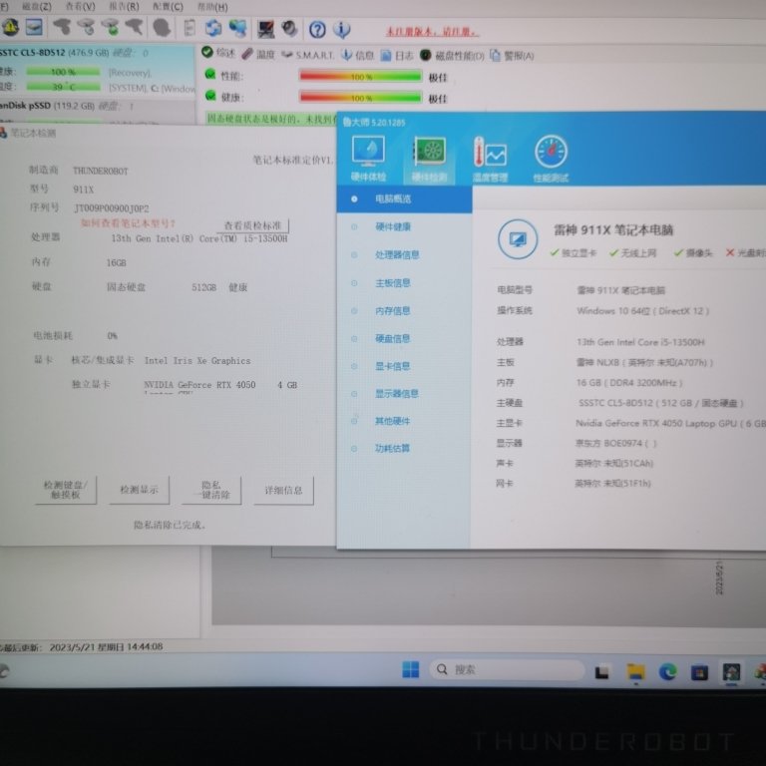
Task: Click the round computer icon beside 雷神 911X
Action: [x=518, y=239]
